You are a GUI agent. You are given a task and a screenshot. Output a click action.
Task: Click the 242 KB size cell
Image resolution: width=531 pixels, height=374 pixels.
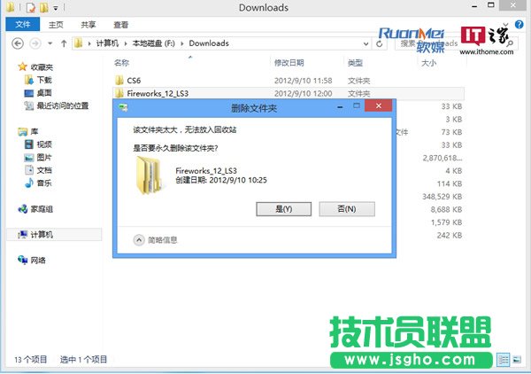(450, 236)
